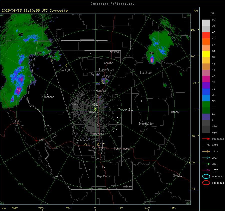225x211 pixels.
Task: Pick the magenta 39-42 dBZ color swatch
Action: click(x=206, y=79)
